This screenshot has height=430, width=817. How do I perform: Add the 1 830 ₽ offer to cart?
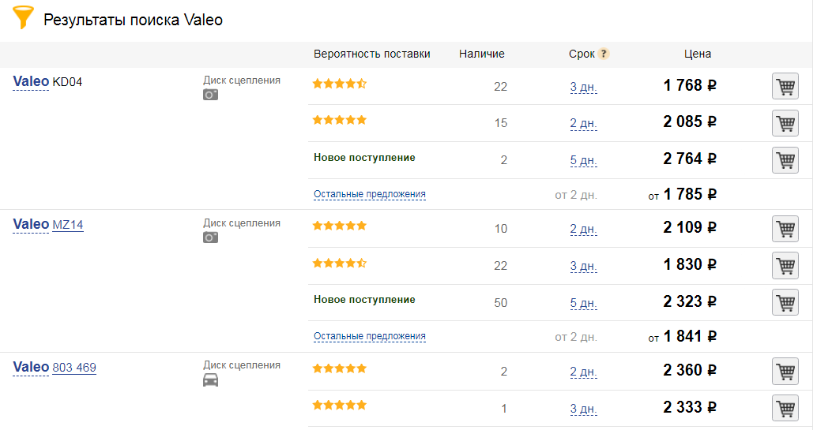(785, 266)
